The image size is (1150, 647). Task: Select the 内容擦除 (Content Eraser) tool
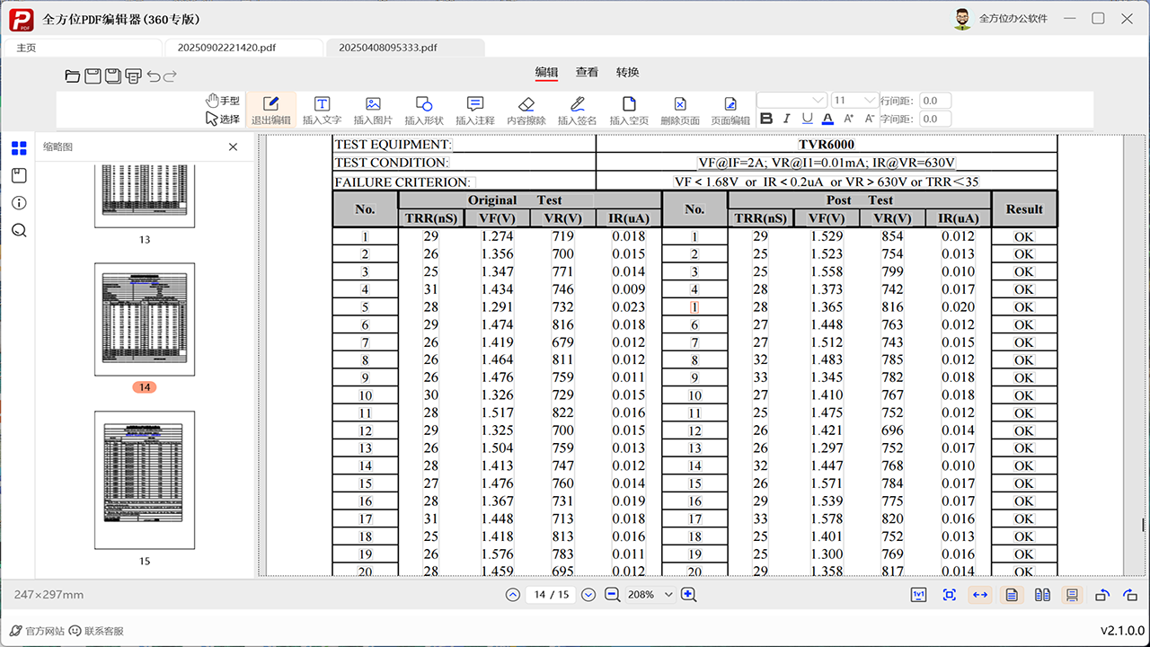click(x=526, y=110)
